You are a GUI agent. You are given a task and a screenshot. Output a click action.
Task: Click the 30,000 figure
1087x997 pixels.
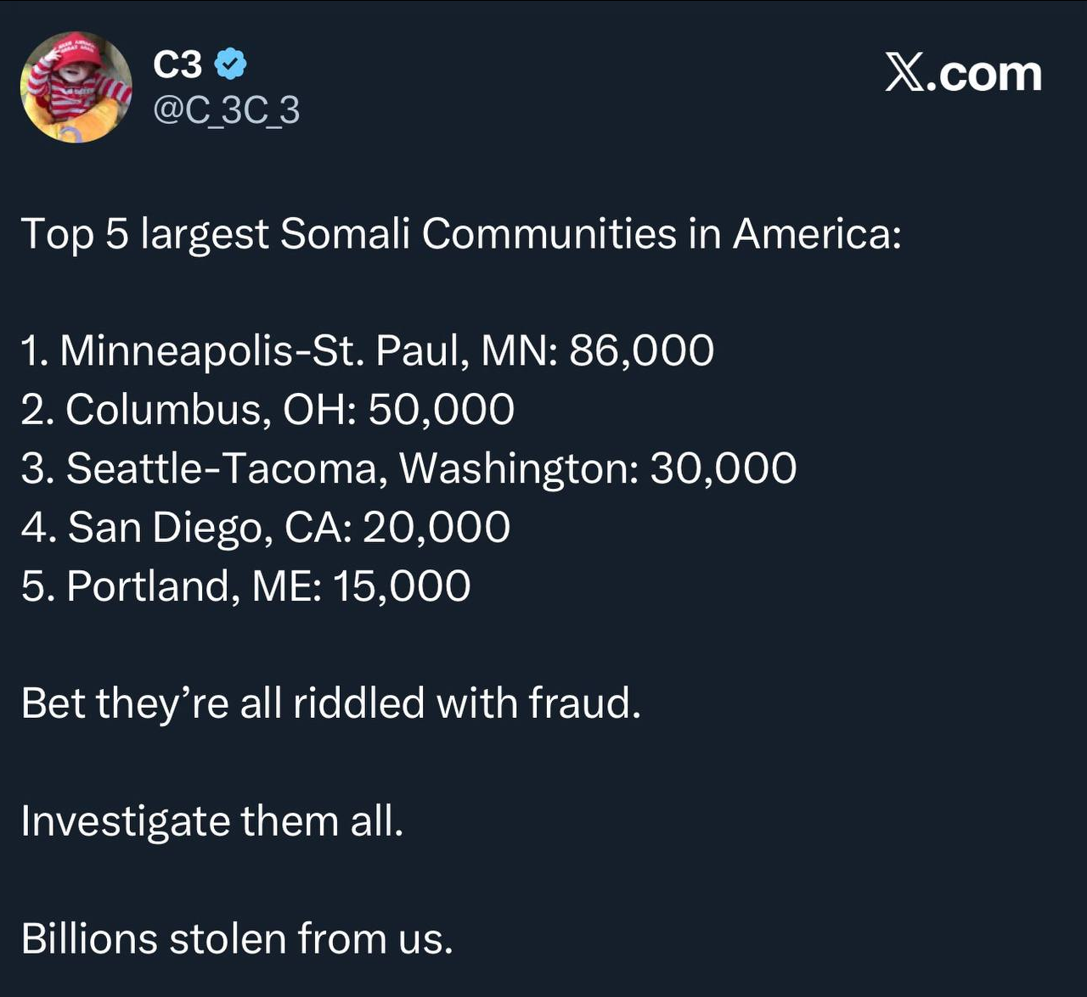click(723, 468)
